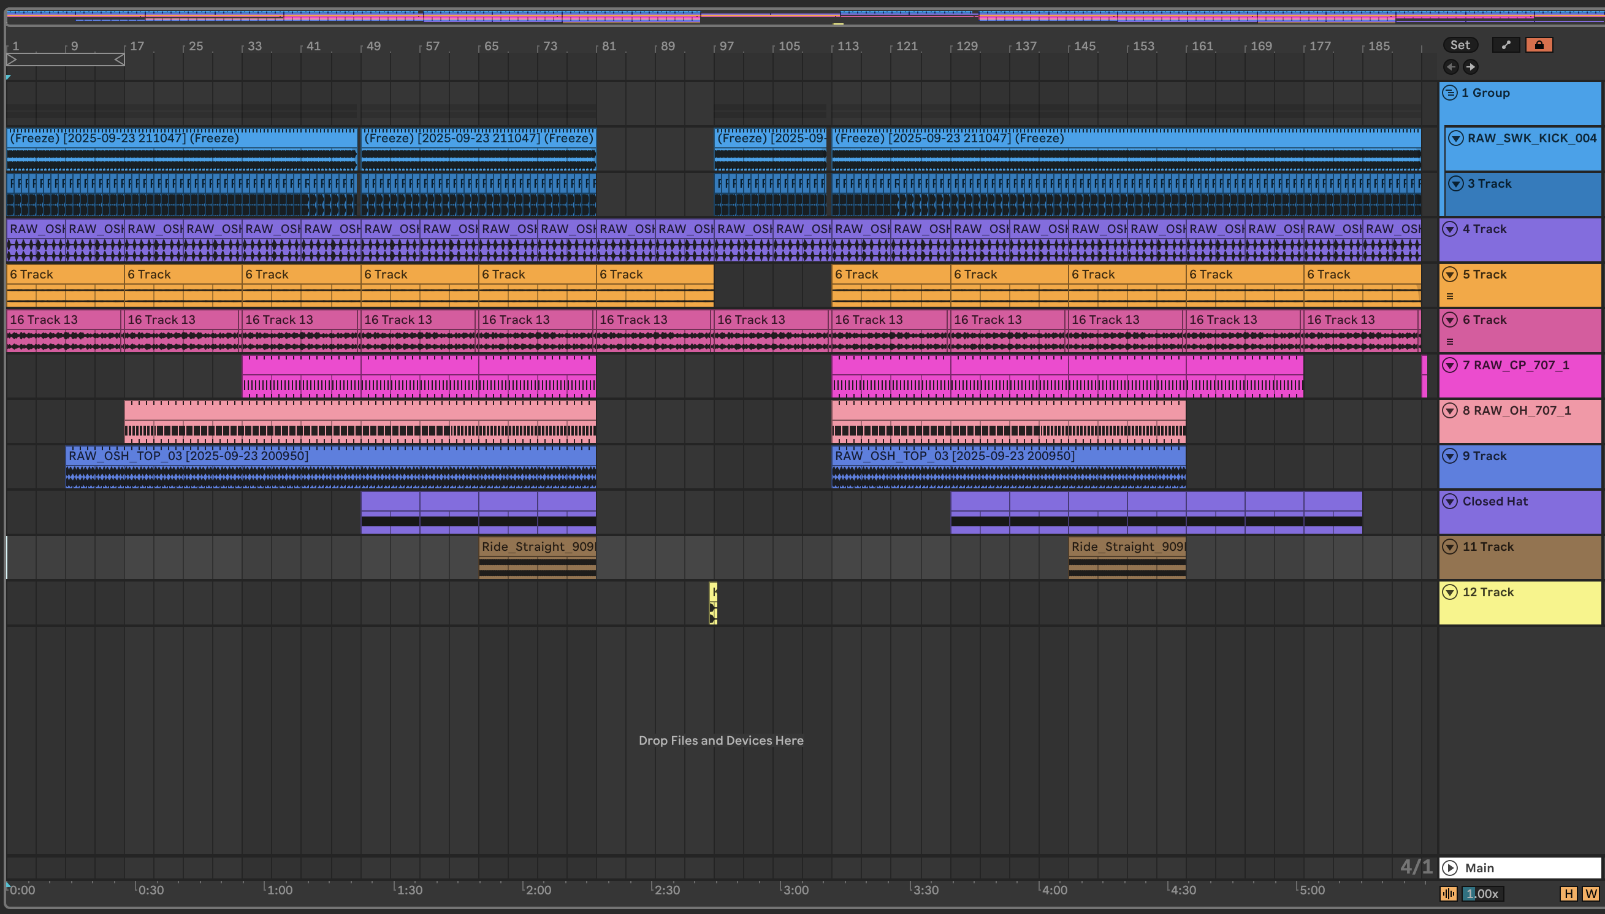
Task: Show take lanes icon on 6 Track
Action: (x=1449, y=342)
